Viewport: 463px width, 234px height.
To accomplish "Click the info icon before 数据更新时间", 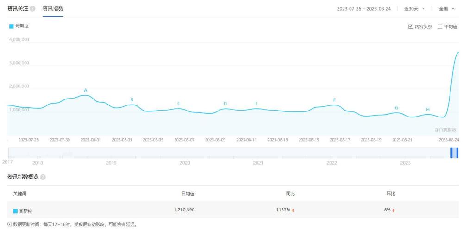I will point(9,224).
